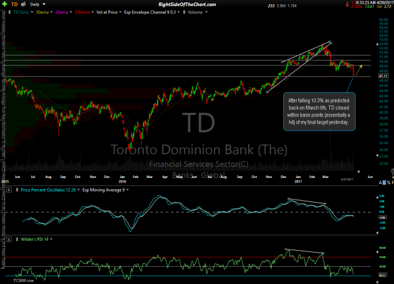
Task: Open the 200ema indicator dropdown
Action: pos(84,12)
